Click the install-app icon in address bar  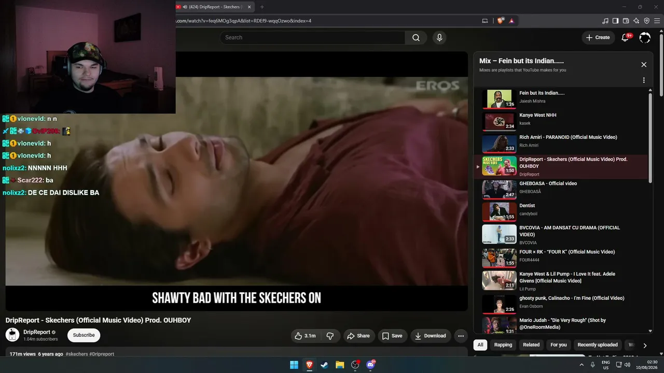point(485,21)
